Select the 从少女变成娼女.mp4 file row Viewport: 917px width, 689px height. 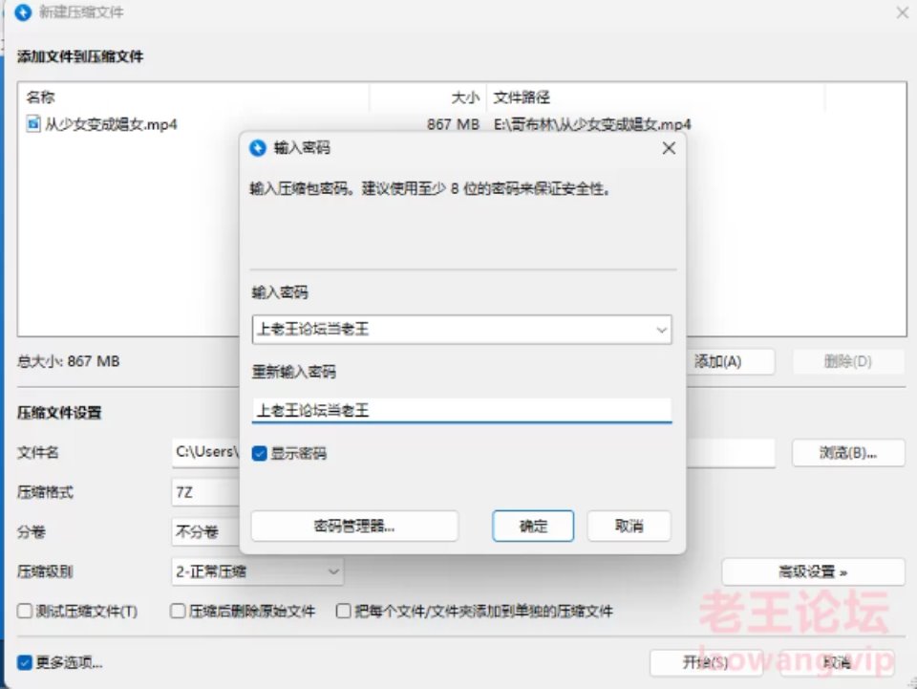(x=462, y=124)
